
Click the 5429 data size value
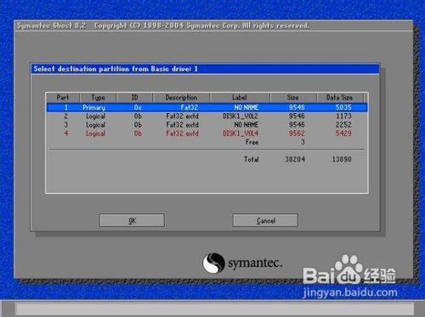coord(343,133)
